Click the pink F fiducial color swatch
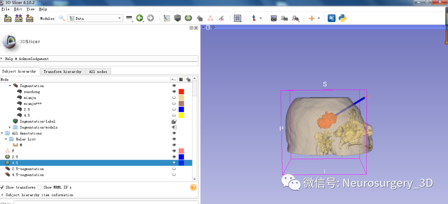 point(181,151)
